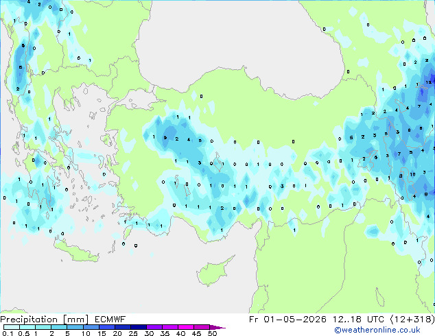Click the 'Precipitation' title text

pos(29,320)
